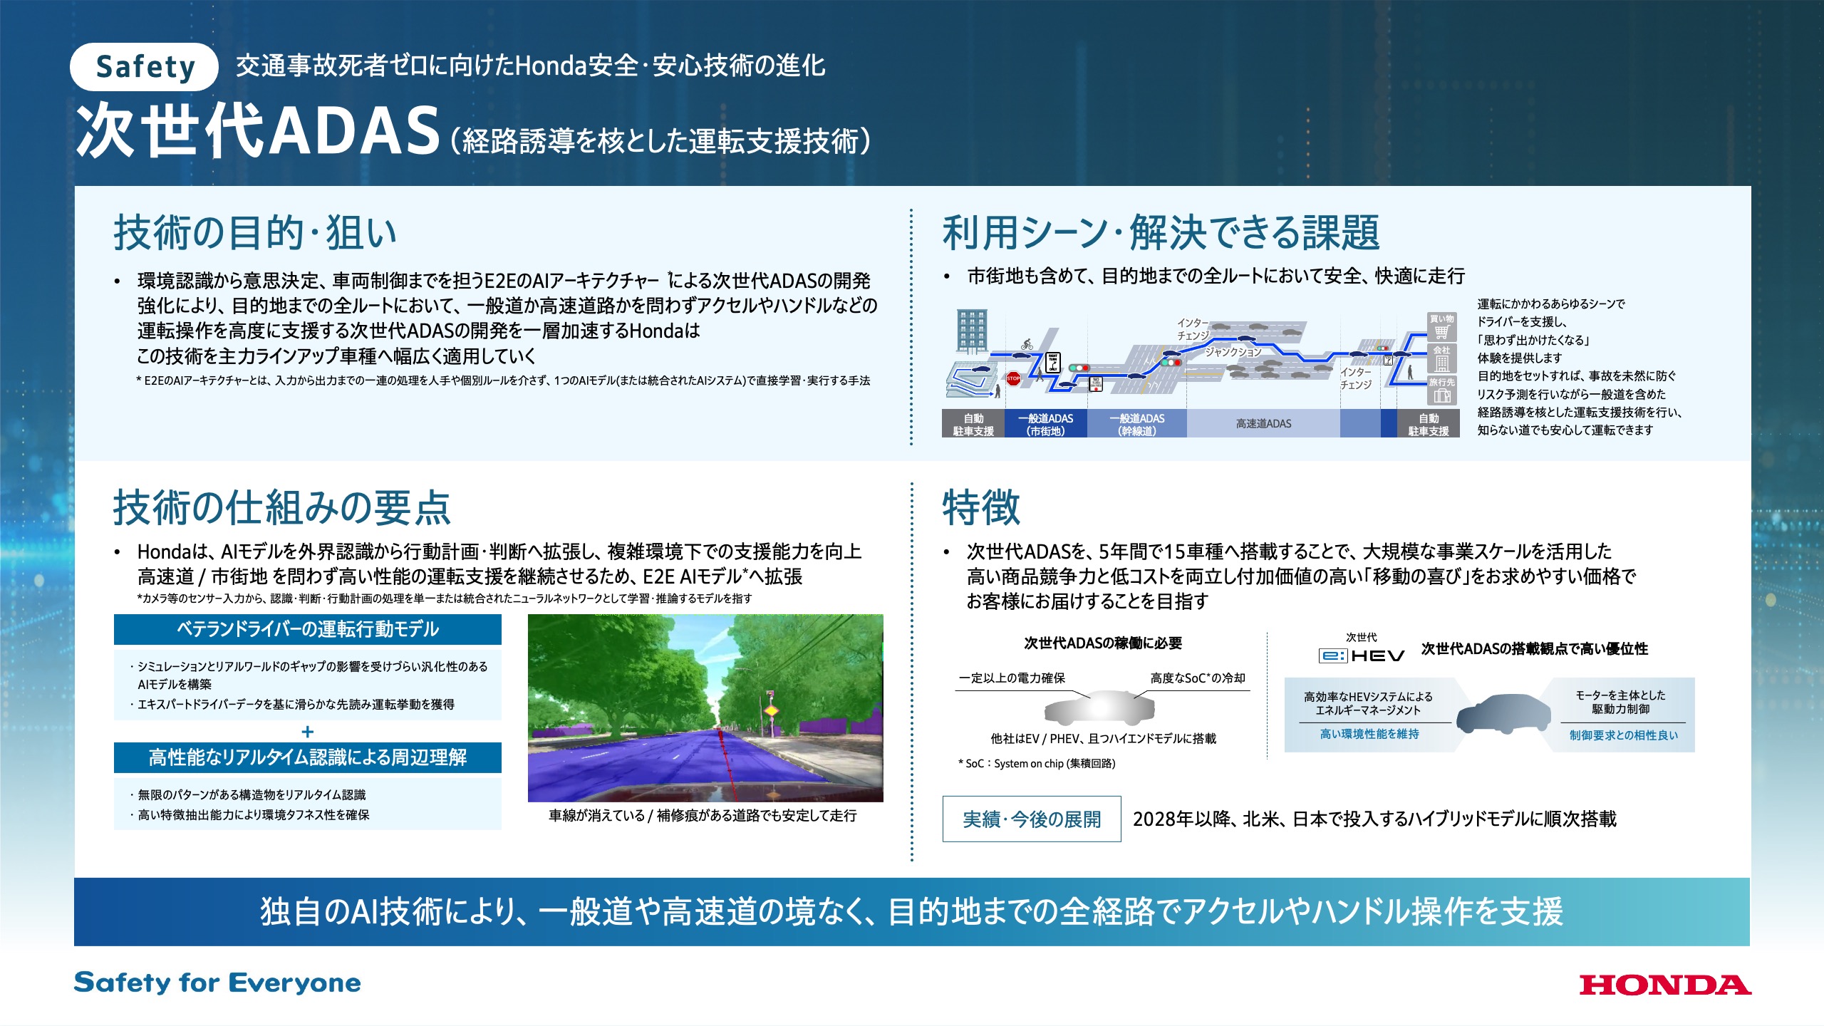The height and width of the screenshot is (1026, 1824).
Task: Click the ジャンクション label in the diagram
Action: [1233, 352]
